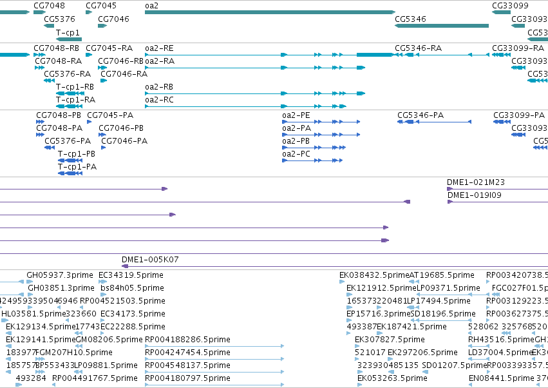Image resolution: width=548 pixels, height=388 pixels.
Task: Click the CG7046-PA protein label
Action: tap(124, 141)
